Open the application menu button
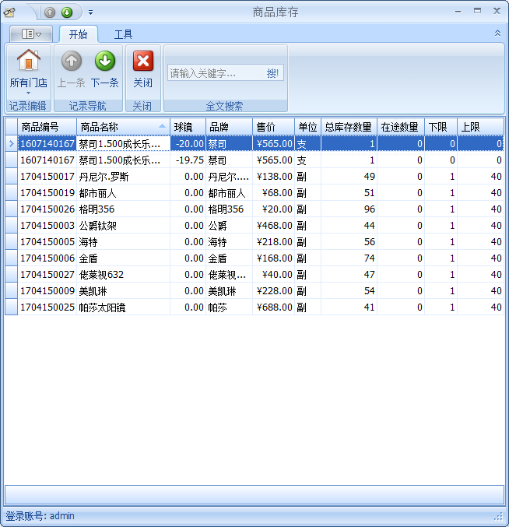This screenshot has height=527, width=509. pyautogui.click(x=31, y=34)
